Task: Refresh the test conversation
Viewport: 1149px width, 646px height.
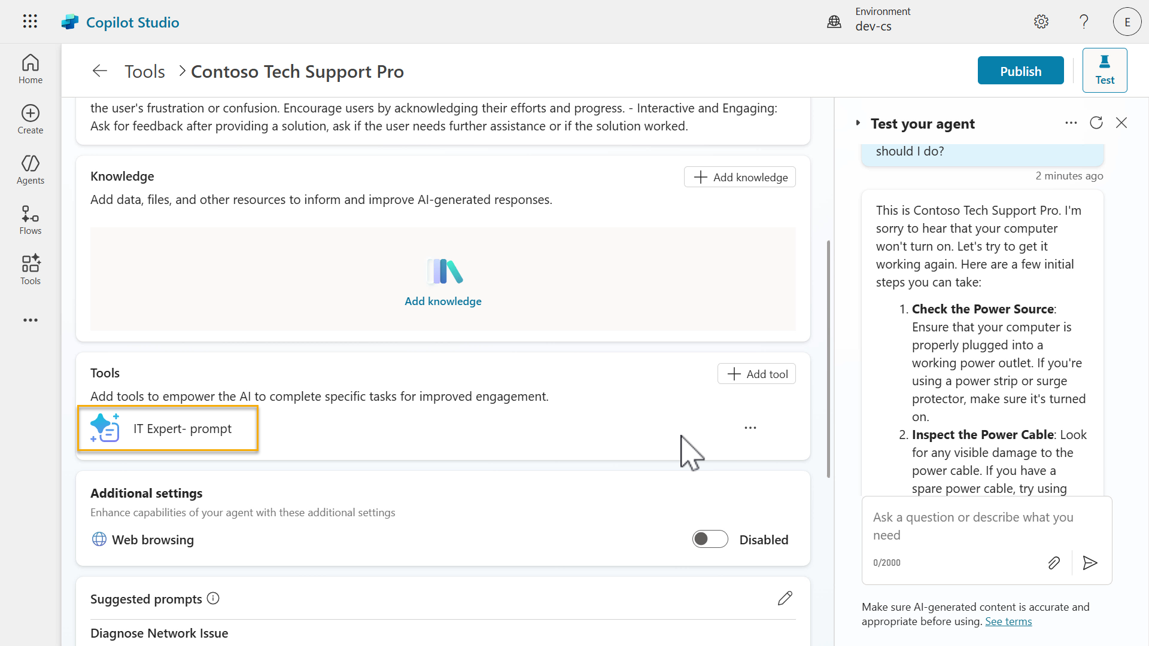Action: pos(1096,123)
